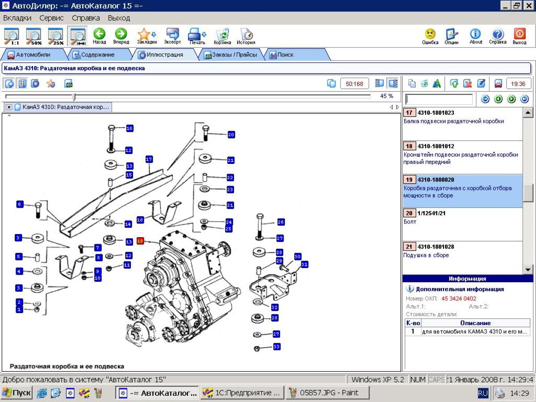Go back with Назад arrow
The image size is (536, 402).
point(100,36)
